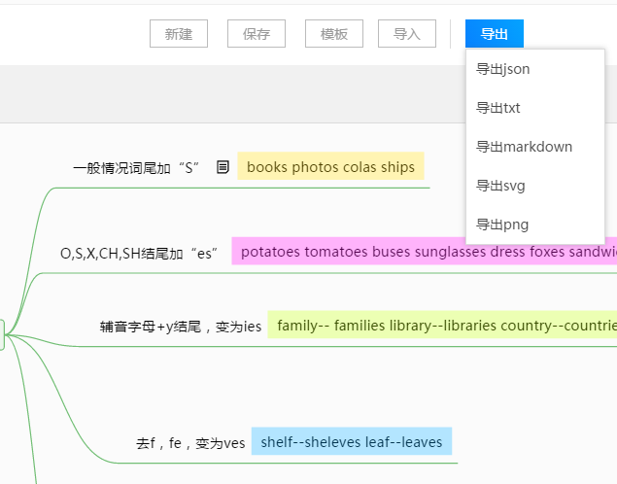Open the note icon beside 一般情况词尾加"S"
This screenshot has width=617, height=484.
coord(223,167)
